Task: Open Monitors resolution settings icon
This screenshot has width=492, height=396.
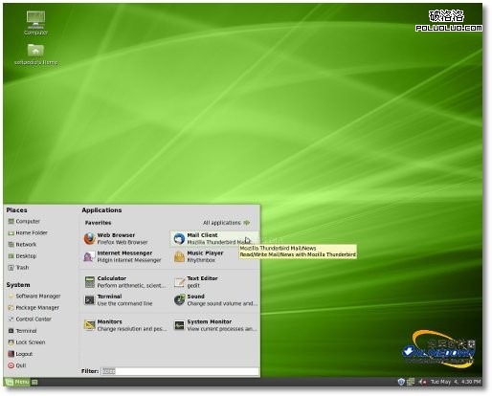Action: [90, 325]
